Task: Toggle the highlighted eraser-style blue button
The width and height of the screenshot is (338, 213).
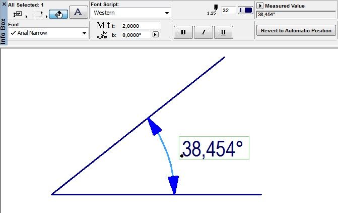Action: pyautogui.click(x=58, y=14)
